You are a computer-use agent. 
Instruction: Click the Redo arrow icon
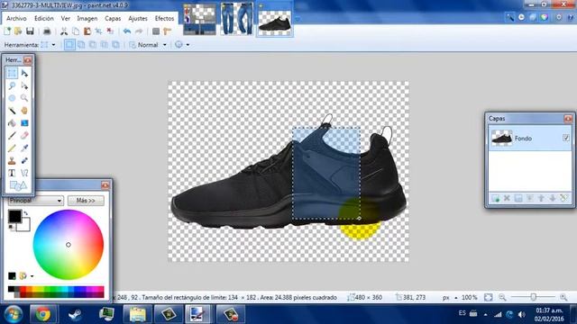point(139,31)
